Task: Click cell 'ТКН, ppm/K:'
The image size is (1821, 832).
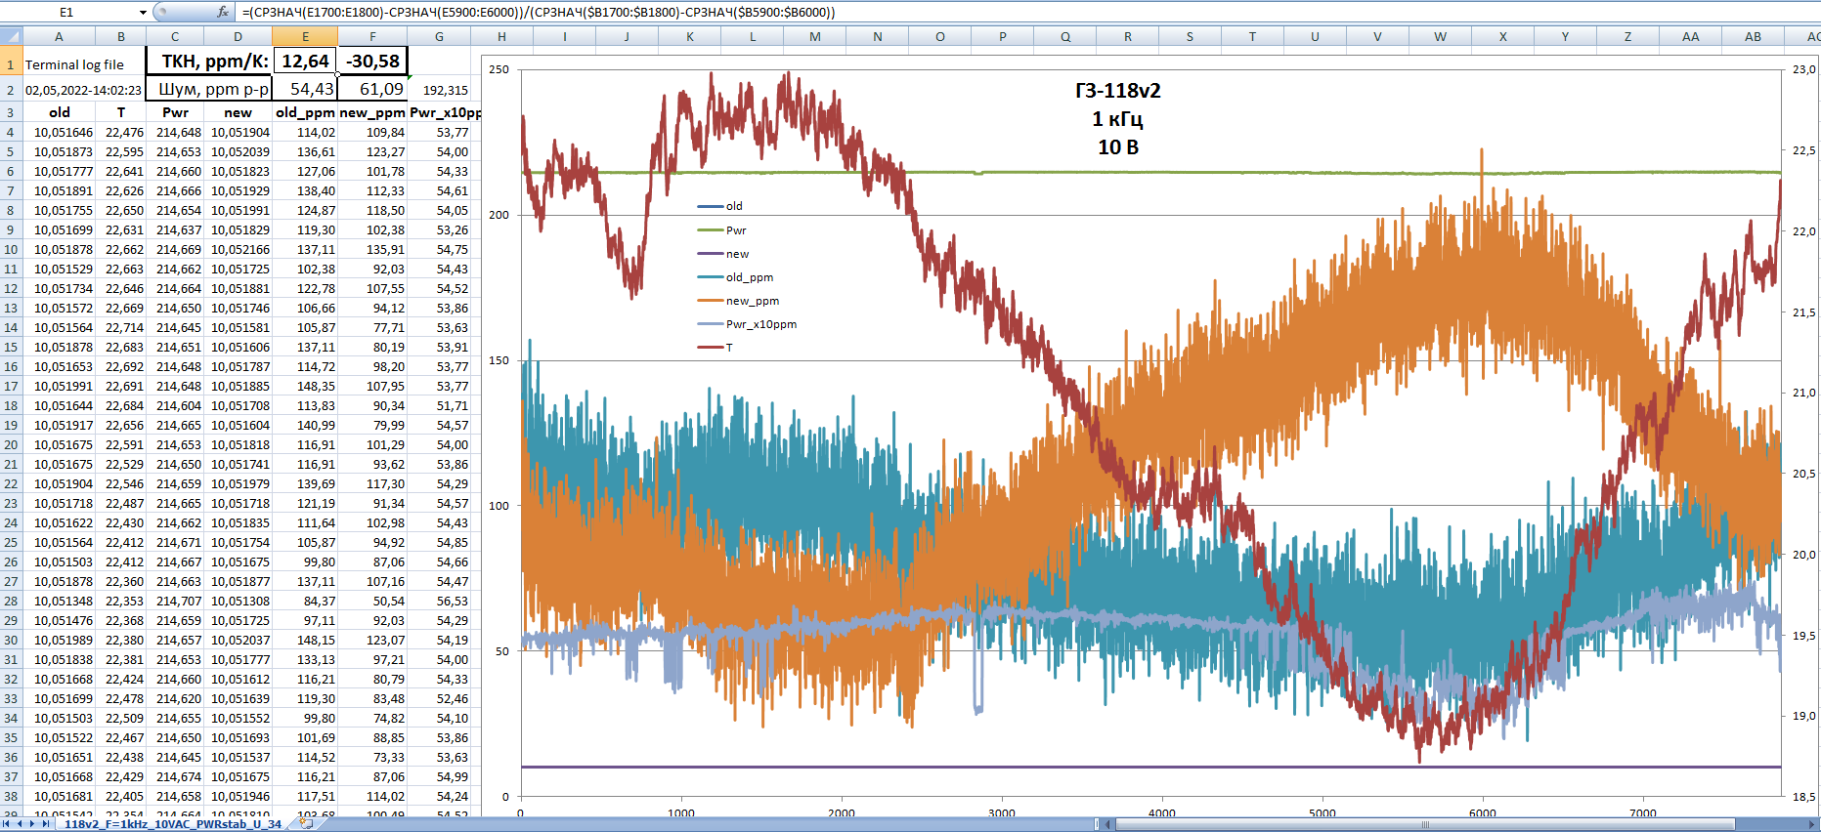Action: click(x=209, y=61)
